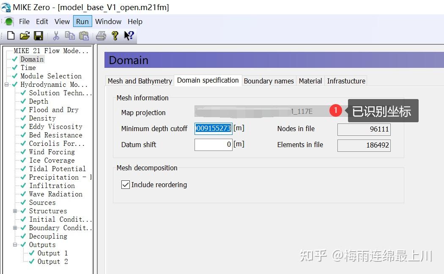Screen dimensions: 444x274
Task: Open the Material tab
Action: click(310, 81)
